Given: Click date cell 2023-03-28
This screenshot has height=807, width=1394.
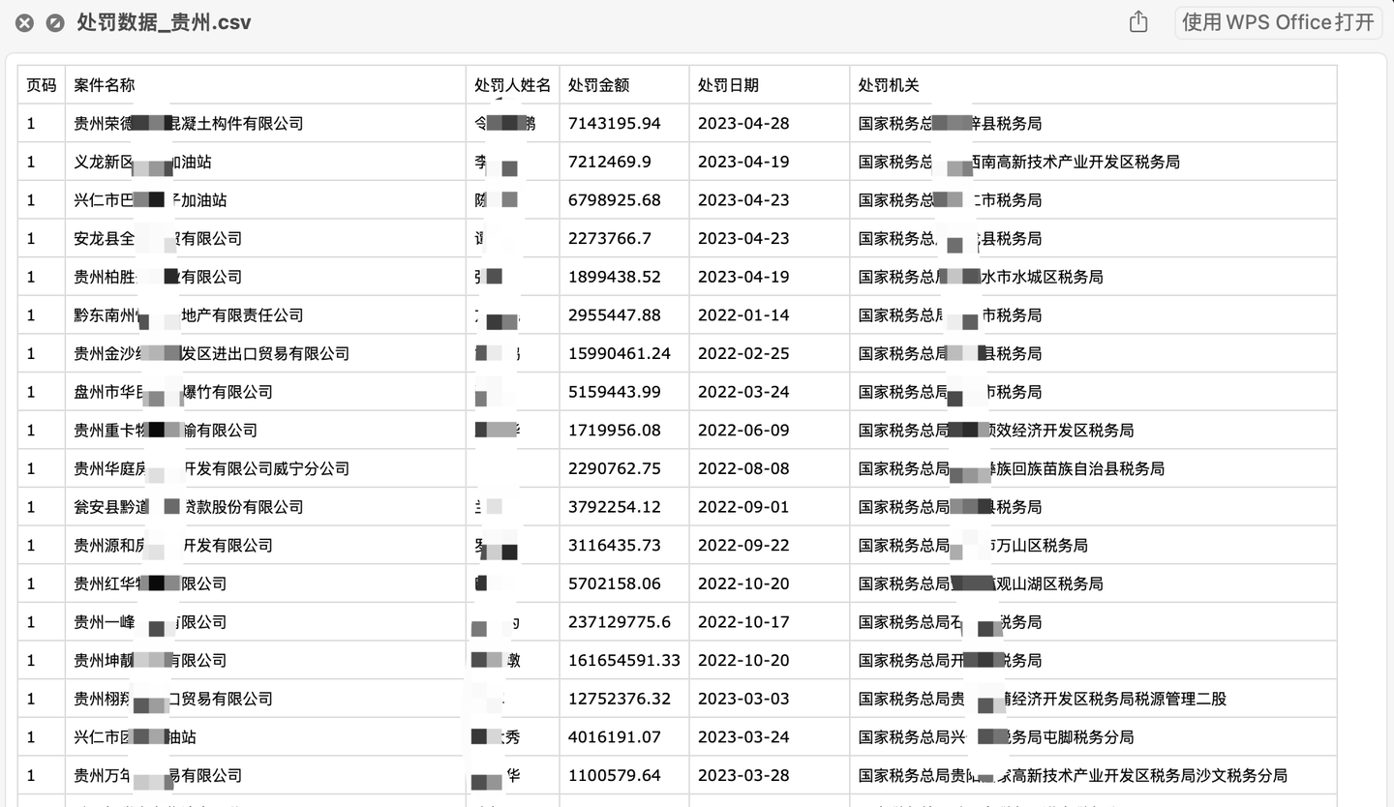Looking at the screenshot, I should pyautogui.click(x=770, y=775).
